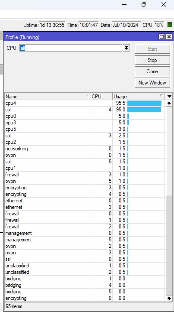Close the Profile sub-window with X icon

click(169, 37)
